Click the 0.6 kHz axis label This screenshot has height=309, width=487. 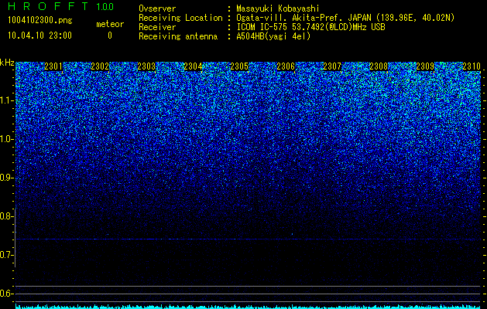coord(7,294)
